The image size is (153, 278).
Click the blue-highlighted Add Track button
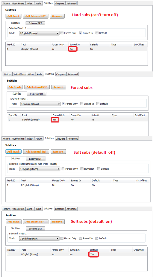point(13,152)
